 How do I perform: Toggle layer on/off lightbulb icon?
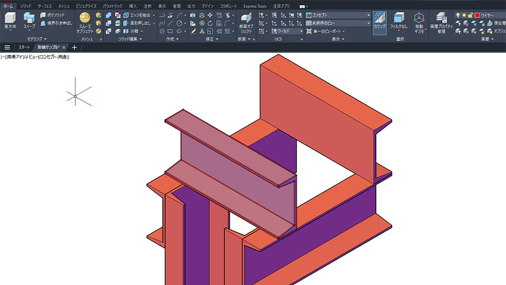tap(458, 15)
